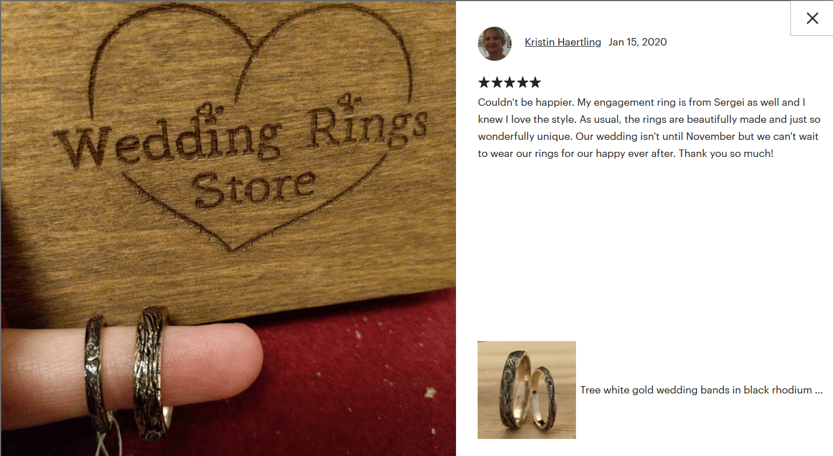This screenshot has height=456, width=833.
Task: Close the review photo overlay
Action: pos(812,18)
